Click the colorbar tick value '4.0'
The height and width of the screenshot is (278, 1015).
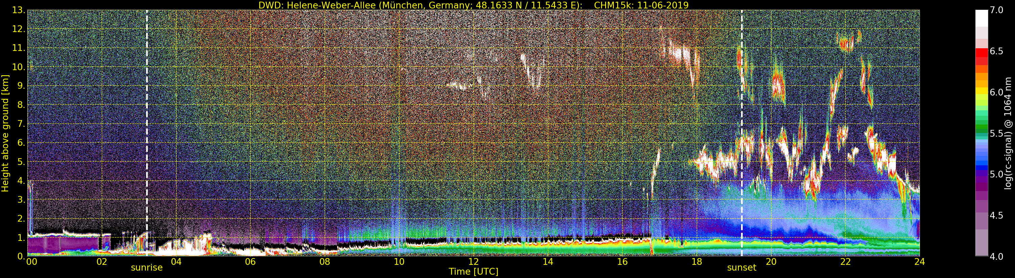point(996,256)
